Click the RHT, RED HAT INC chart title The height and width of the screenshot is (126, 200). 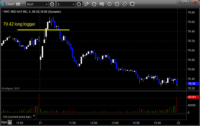32,12
